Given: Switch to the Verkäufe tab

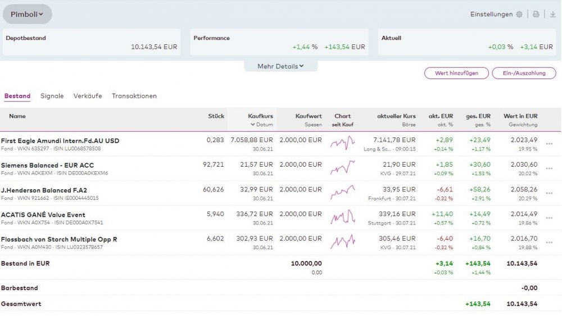Looking at the screenshot, I should click(x=88, y=96).
